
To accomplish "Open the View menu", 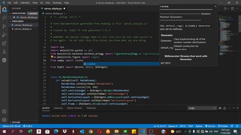I will [35, 3].
